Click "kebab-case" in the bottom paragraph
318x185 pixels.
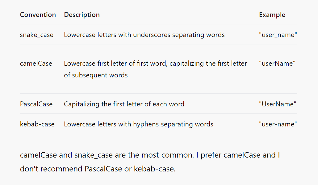[x=155, y=169]
